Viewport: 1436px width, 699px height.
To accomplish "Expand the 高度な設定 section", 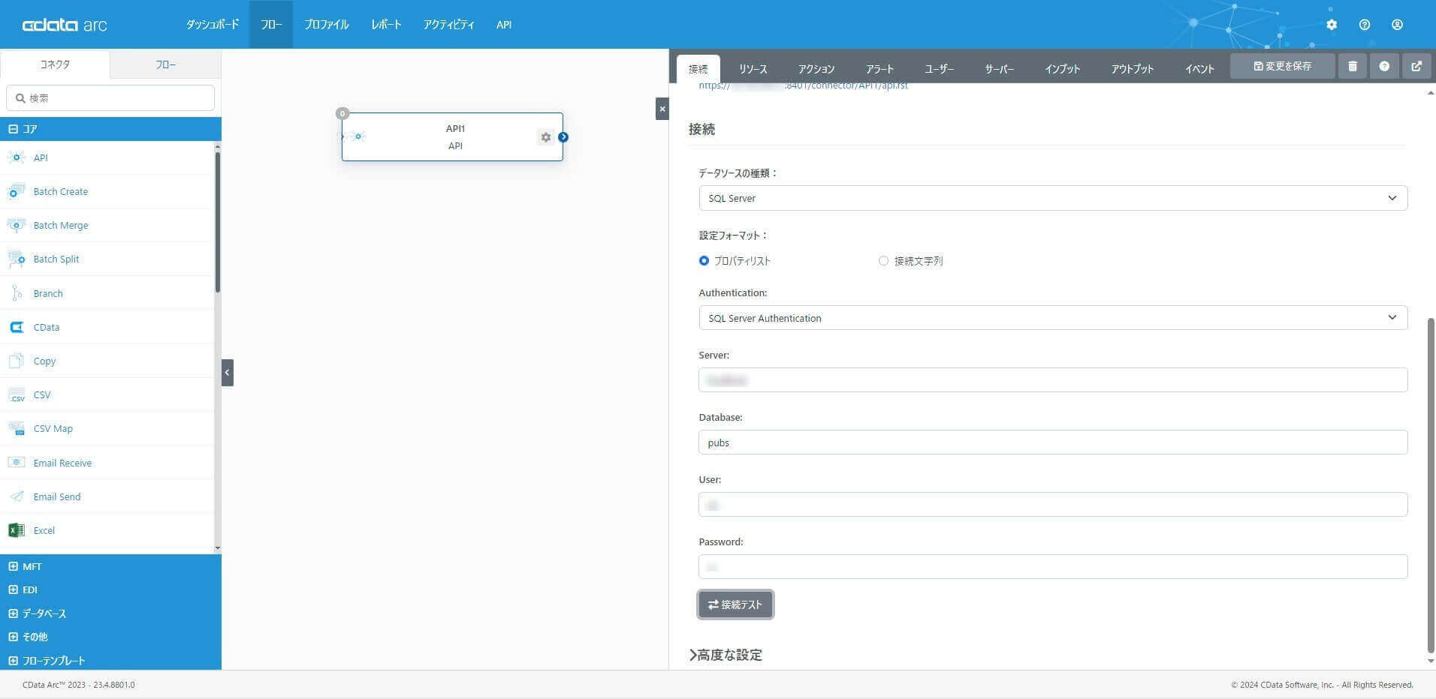I will (726, 655).
